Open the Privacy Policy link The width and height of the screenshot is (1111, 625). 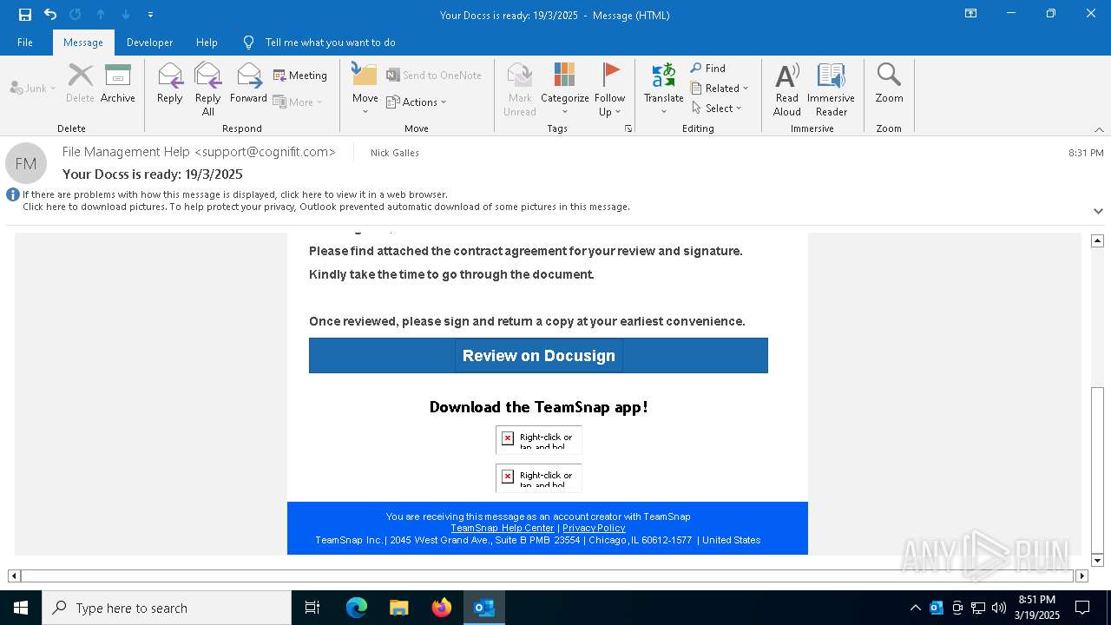pos(594,528)
